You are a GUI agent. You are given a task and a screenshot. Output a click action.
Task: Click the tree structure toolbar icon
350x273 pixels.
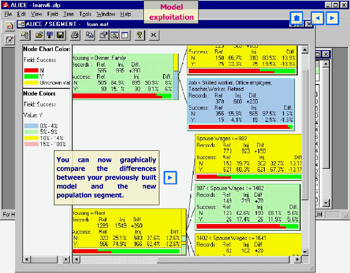[x=24, y=35]
